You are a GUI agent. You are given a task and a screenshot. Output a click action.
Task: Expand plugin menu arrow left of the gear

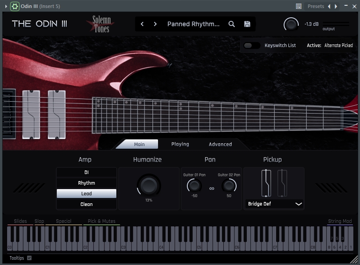(x=6, y=6)
